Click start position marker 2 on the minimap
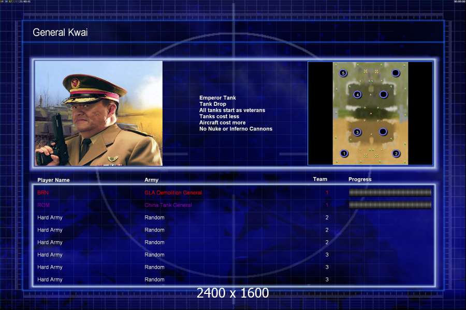466x310 pixels. tap(396, 153)
